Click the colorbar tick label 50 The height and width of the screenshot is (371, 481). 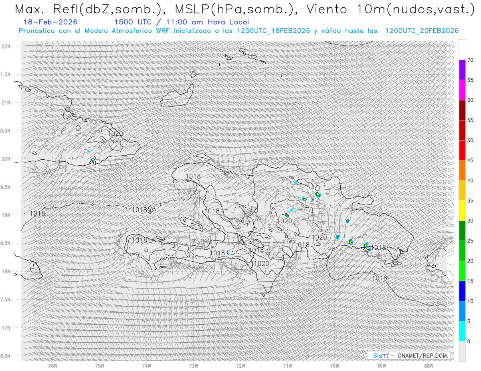(470, 140)
